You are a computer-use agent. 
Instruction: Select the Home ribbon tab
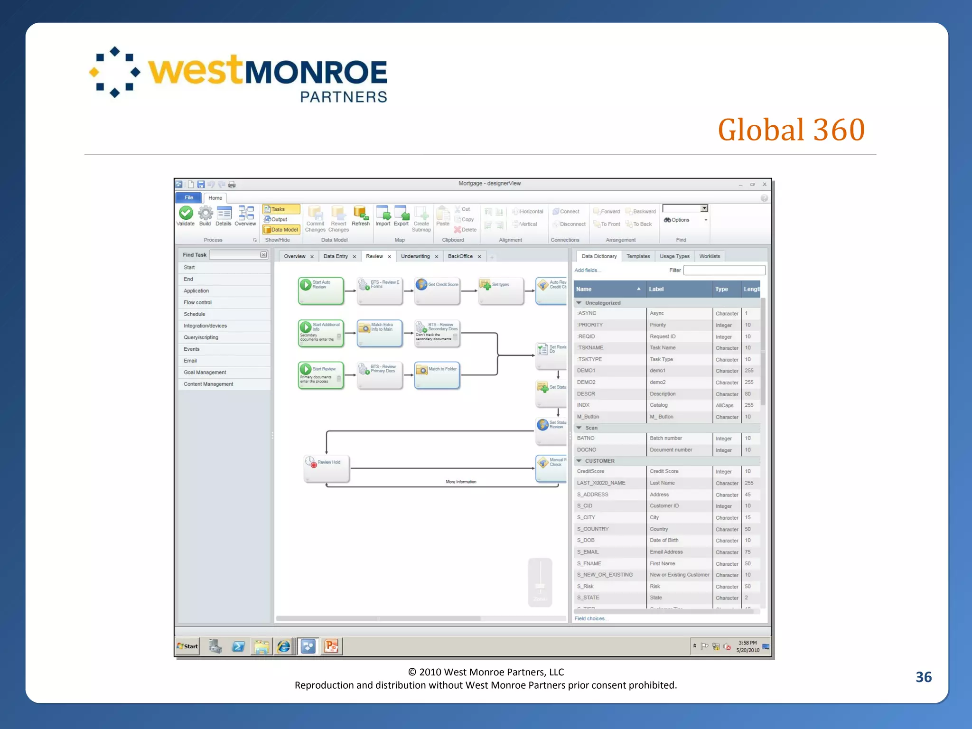[215, 198]
